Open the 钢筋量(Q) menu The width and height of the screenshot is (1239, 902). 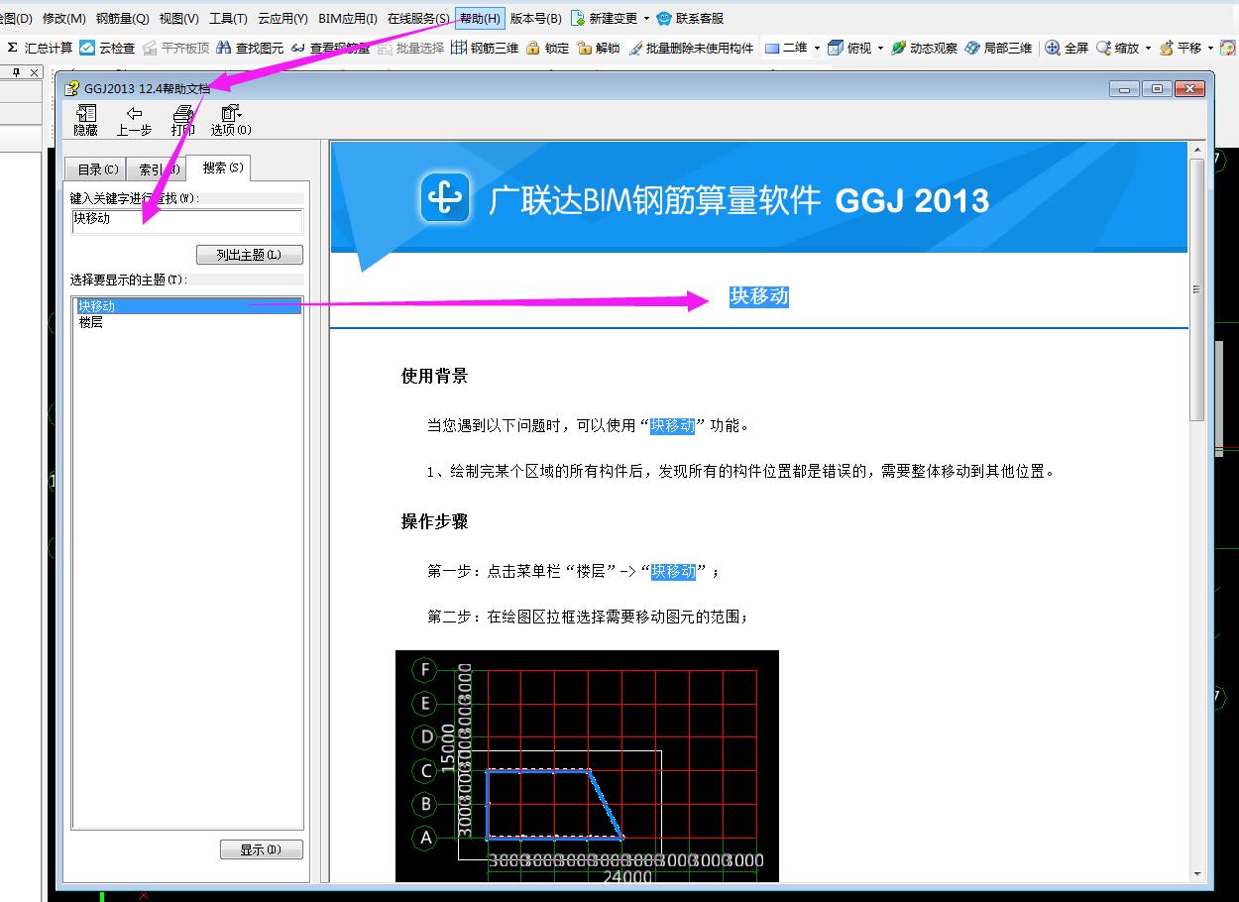click(x=122, y=18)
